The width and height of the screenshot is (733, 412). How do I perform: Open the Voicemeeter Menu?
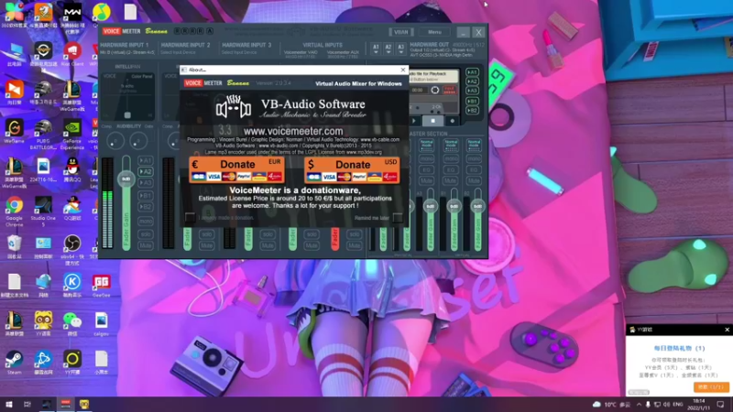(x=434, y=32)
